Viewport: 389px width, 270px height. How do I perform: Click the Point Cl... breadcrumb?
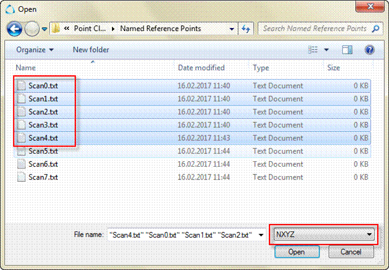click(x=90, y=29)
